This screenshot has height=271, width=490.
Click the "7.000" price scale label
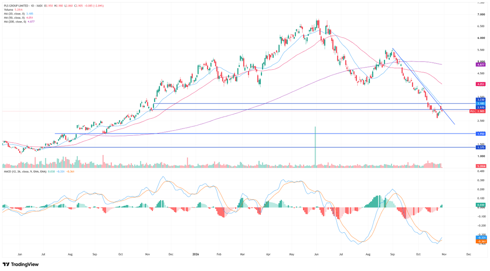[x=481, y=14]
